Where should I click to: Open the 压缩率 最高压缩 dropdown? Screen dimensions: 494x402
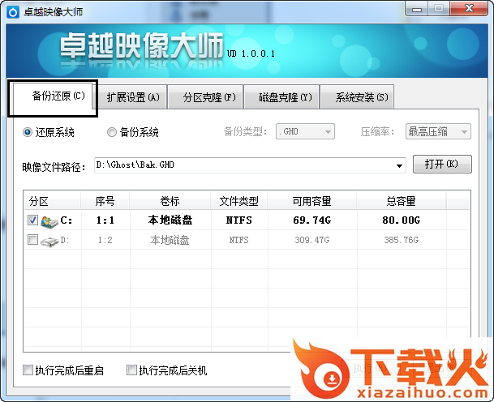pyautogui.click(x=438, y=131)
